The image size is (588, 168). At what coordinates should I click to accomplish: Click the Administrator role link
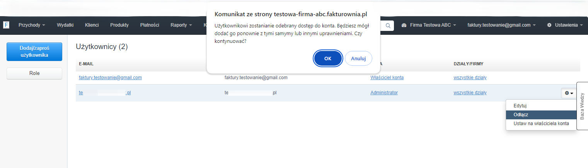[x=384, y=93]
